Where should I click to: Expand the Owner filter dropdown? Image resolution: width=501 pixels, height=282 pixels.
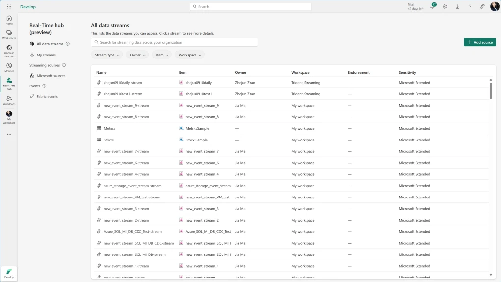(138, 55)
